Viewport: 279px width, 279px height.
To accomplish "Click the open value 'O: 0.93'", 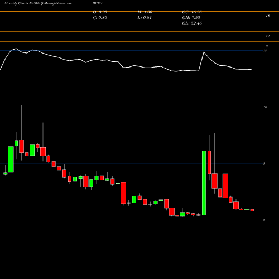I will pyautogui.click(x=100, y=12).
